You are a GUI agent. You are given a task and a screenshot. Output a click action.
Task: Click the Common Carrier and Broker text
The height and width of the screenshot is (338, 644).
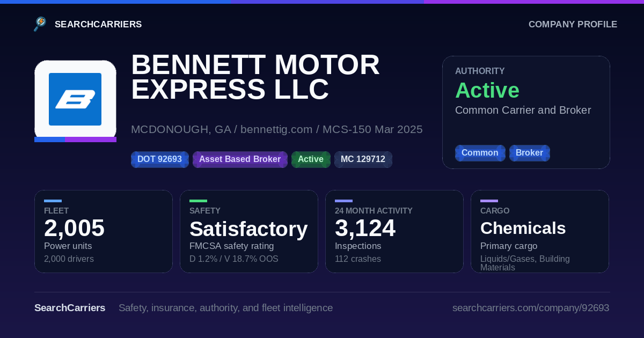point(523,110)
